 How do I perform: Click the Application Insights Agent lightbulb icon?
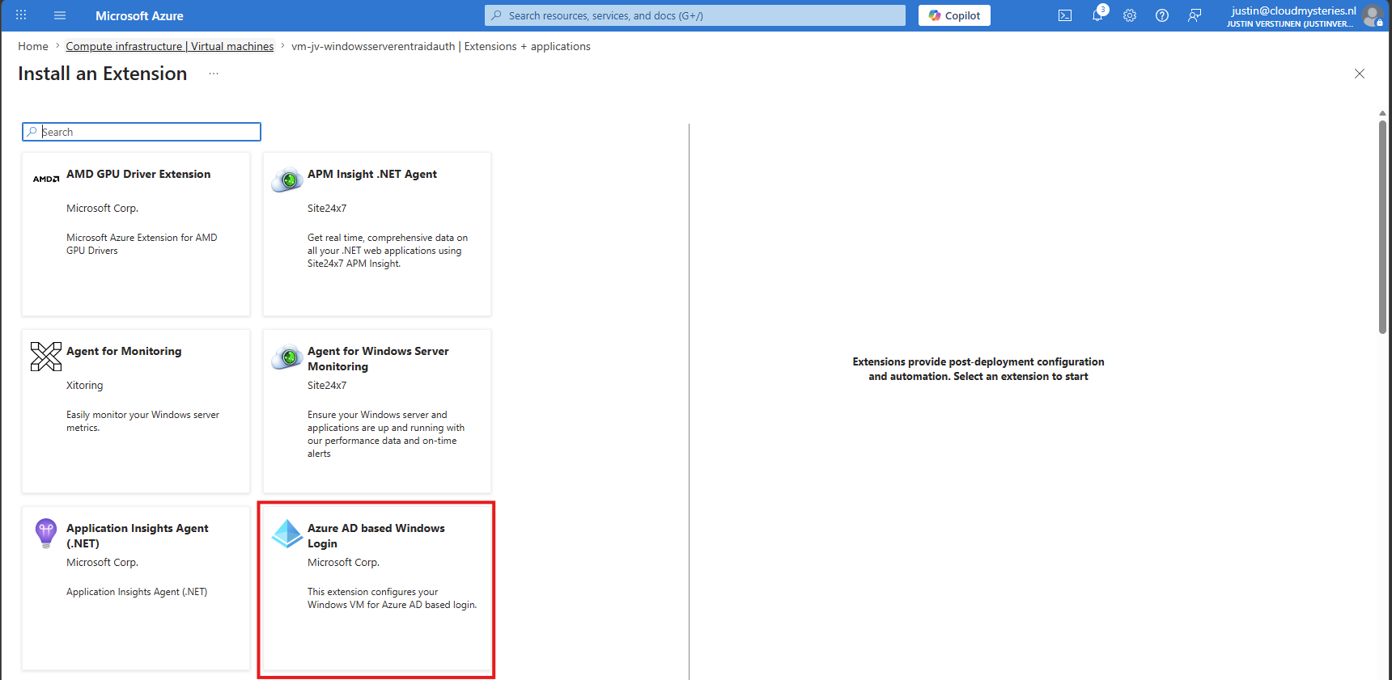46,534
